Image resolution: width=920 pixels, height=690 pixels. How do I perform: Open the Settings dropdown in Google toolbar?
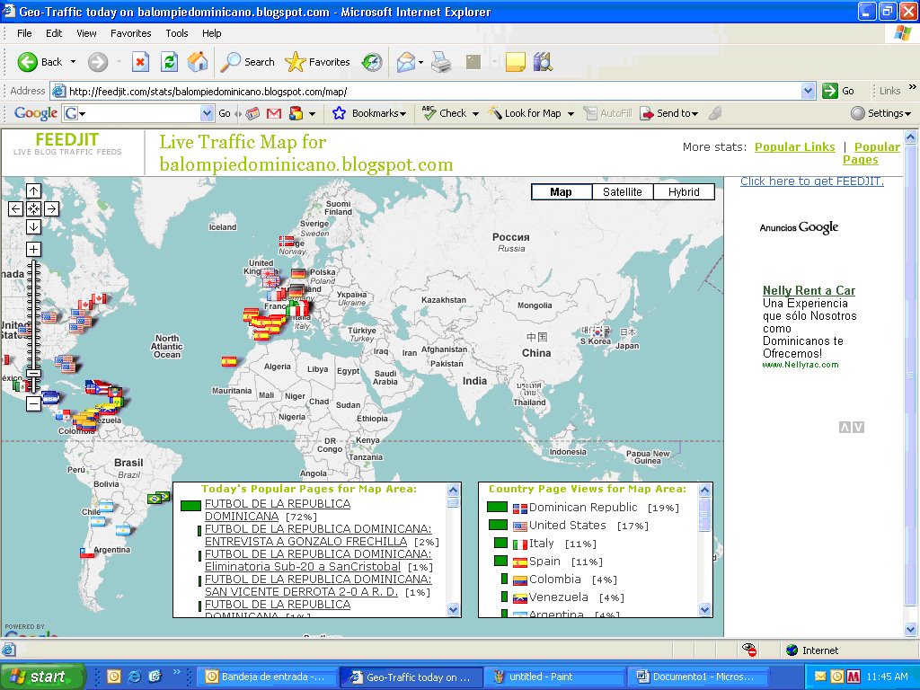881,113
